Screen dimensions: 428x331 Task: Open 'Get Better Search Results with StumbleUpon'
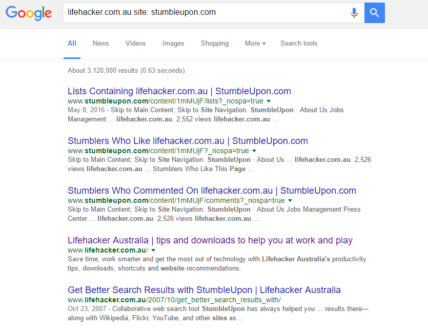(204, 290)
